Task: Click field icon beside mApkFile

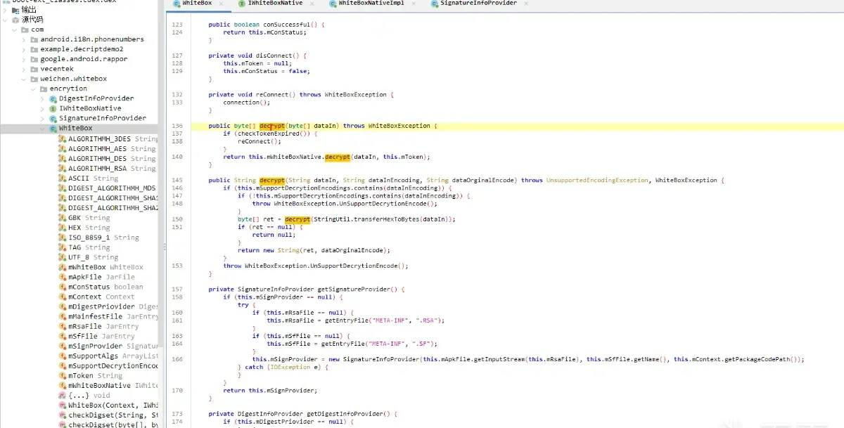Action: click(62, 277)
